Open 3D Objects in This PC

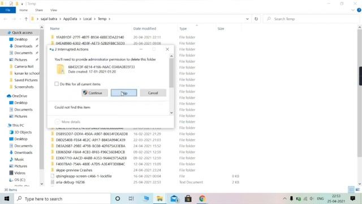point(23,132)
